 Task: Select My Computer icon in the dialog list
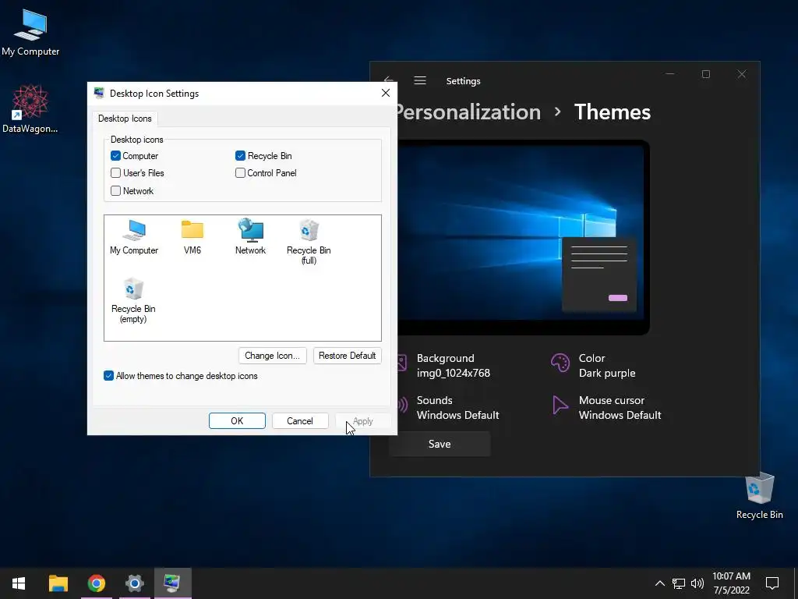(134, 237)
